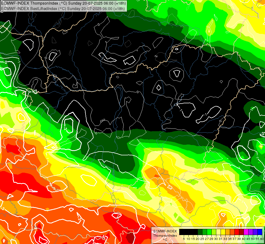Click the legend scale value 31
Screen dimensions: 265x244
click(221, 239)
